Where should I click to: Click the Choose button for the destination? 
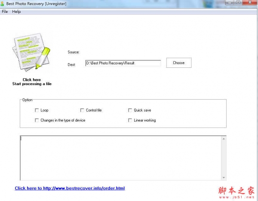179,63
